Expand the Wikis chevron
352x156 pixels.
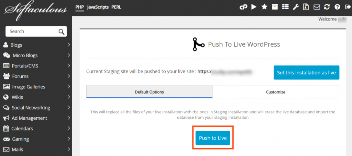(x=69, y=97)
